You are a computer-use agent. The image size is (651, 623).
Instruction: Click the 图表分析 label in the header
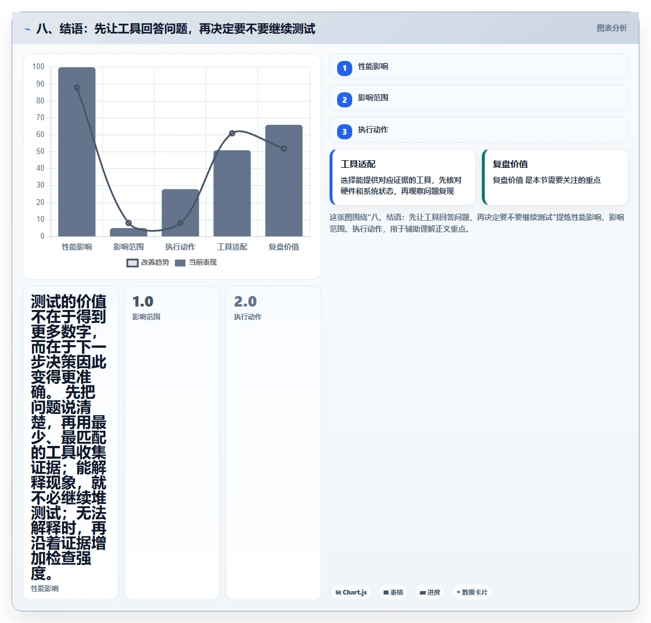tap(611, 28)
